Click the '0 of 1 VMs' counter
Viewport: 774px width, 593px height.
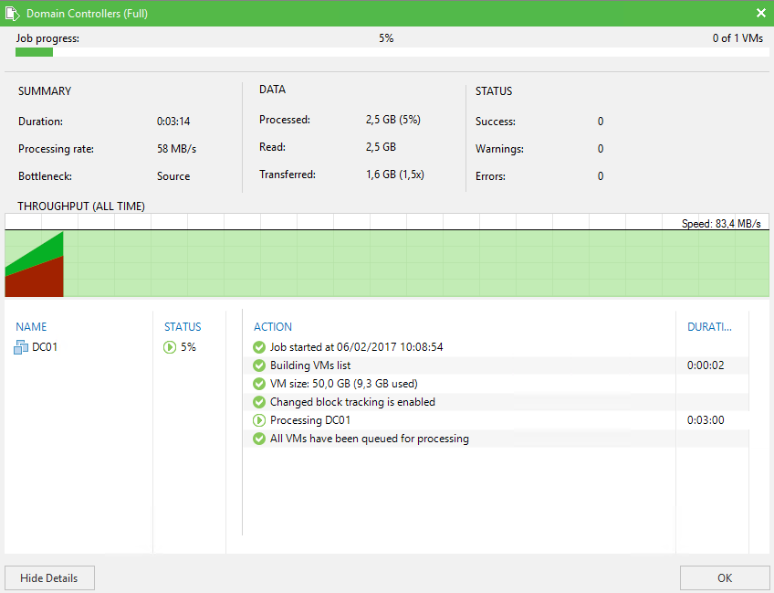point(737,38)
